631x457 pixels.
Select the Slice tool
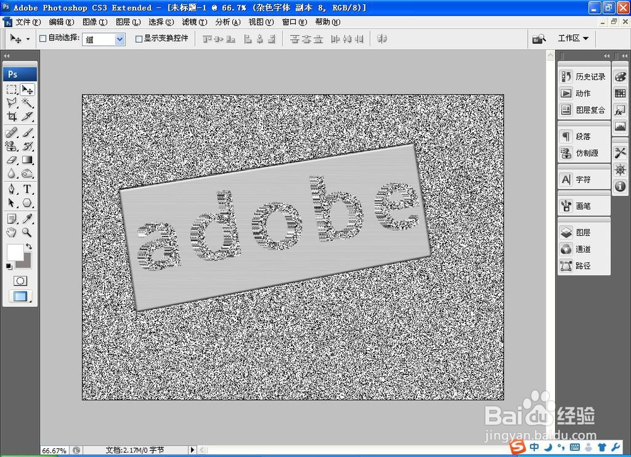27,117
